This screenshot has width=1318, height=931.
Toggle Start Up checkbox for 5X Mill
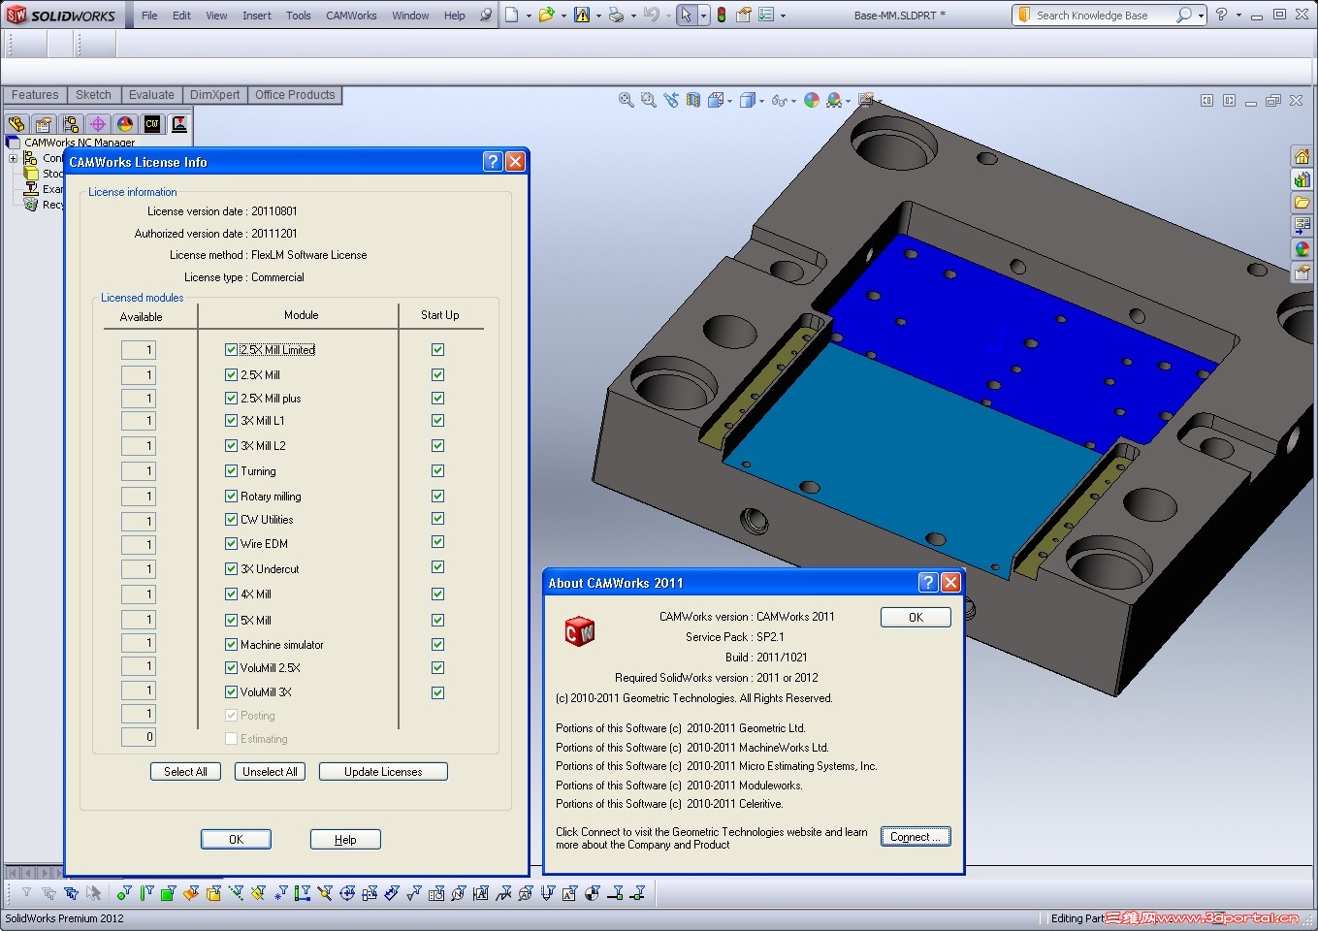click(x=437, y=620)
